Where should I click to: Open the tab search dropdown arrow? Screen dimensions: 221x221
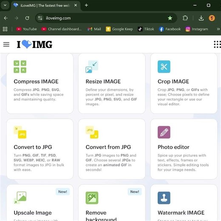coord(5,6)
